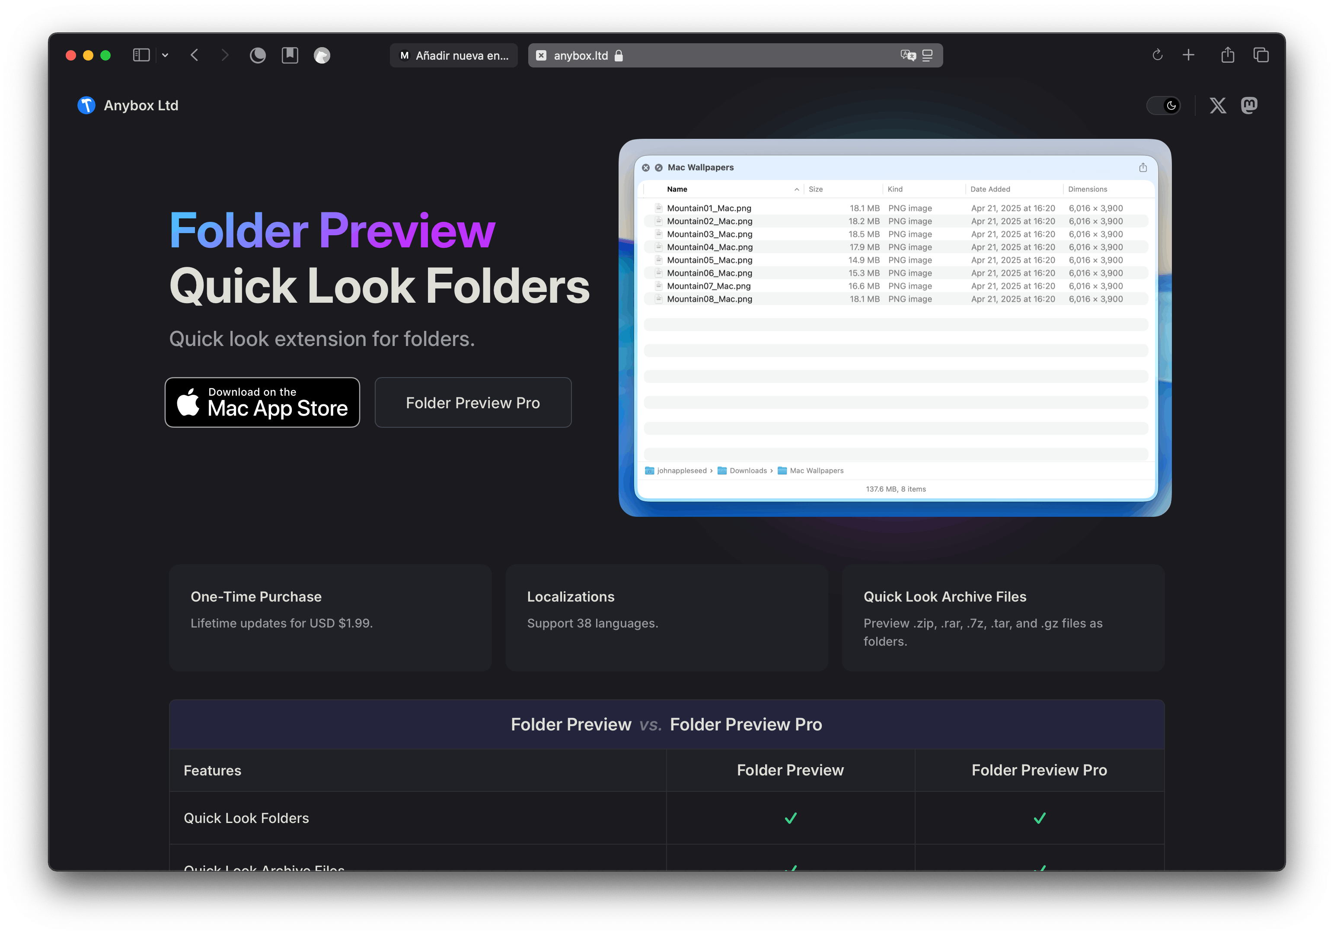This screenshot has width=1334, height=935.
Task: Switch to the Añadir nueva en... tab
Action: pyautogui.click(x=454, y=56)
